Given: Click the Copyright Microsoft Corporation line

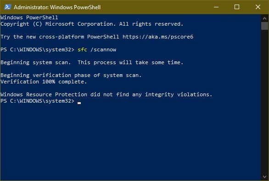Looking at the screenshot, I should click(92, 24).
